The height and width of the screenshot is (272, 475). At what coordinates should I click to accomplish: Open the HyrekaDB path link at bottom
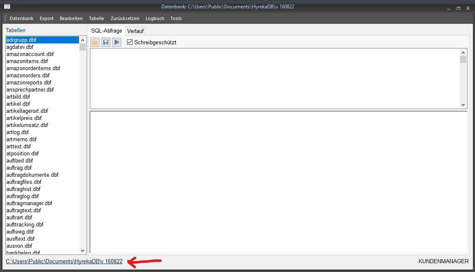coord(64,261)
